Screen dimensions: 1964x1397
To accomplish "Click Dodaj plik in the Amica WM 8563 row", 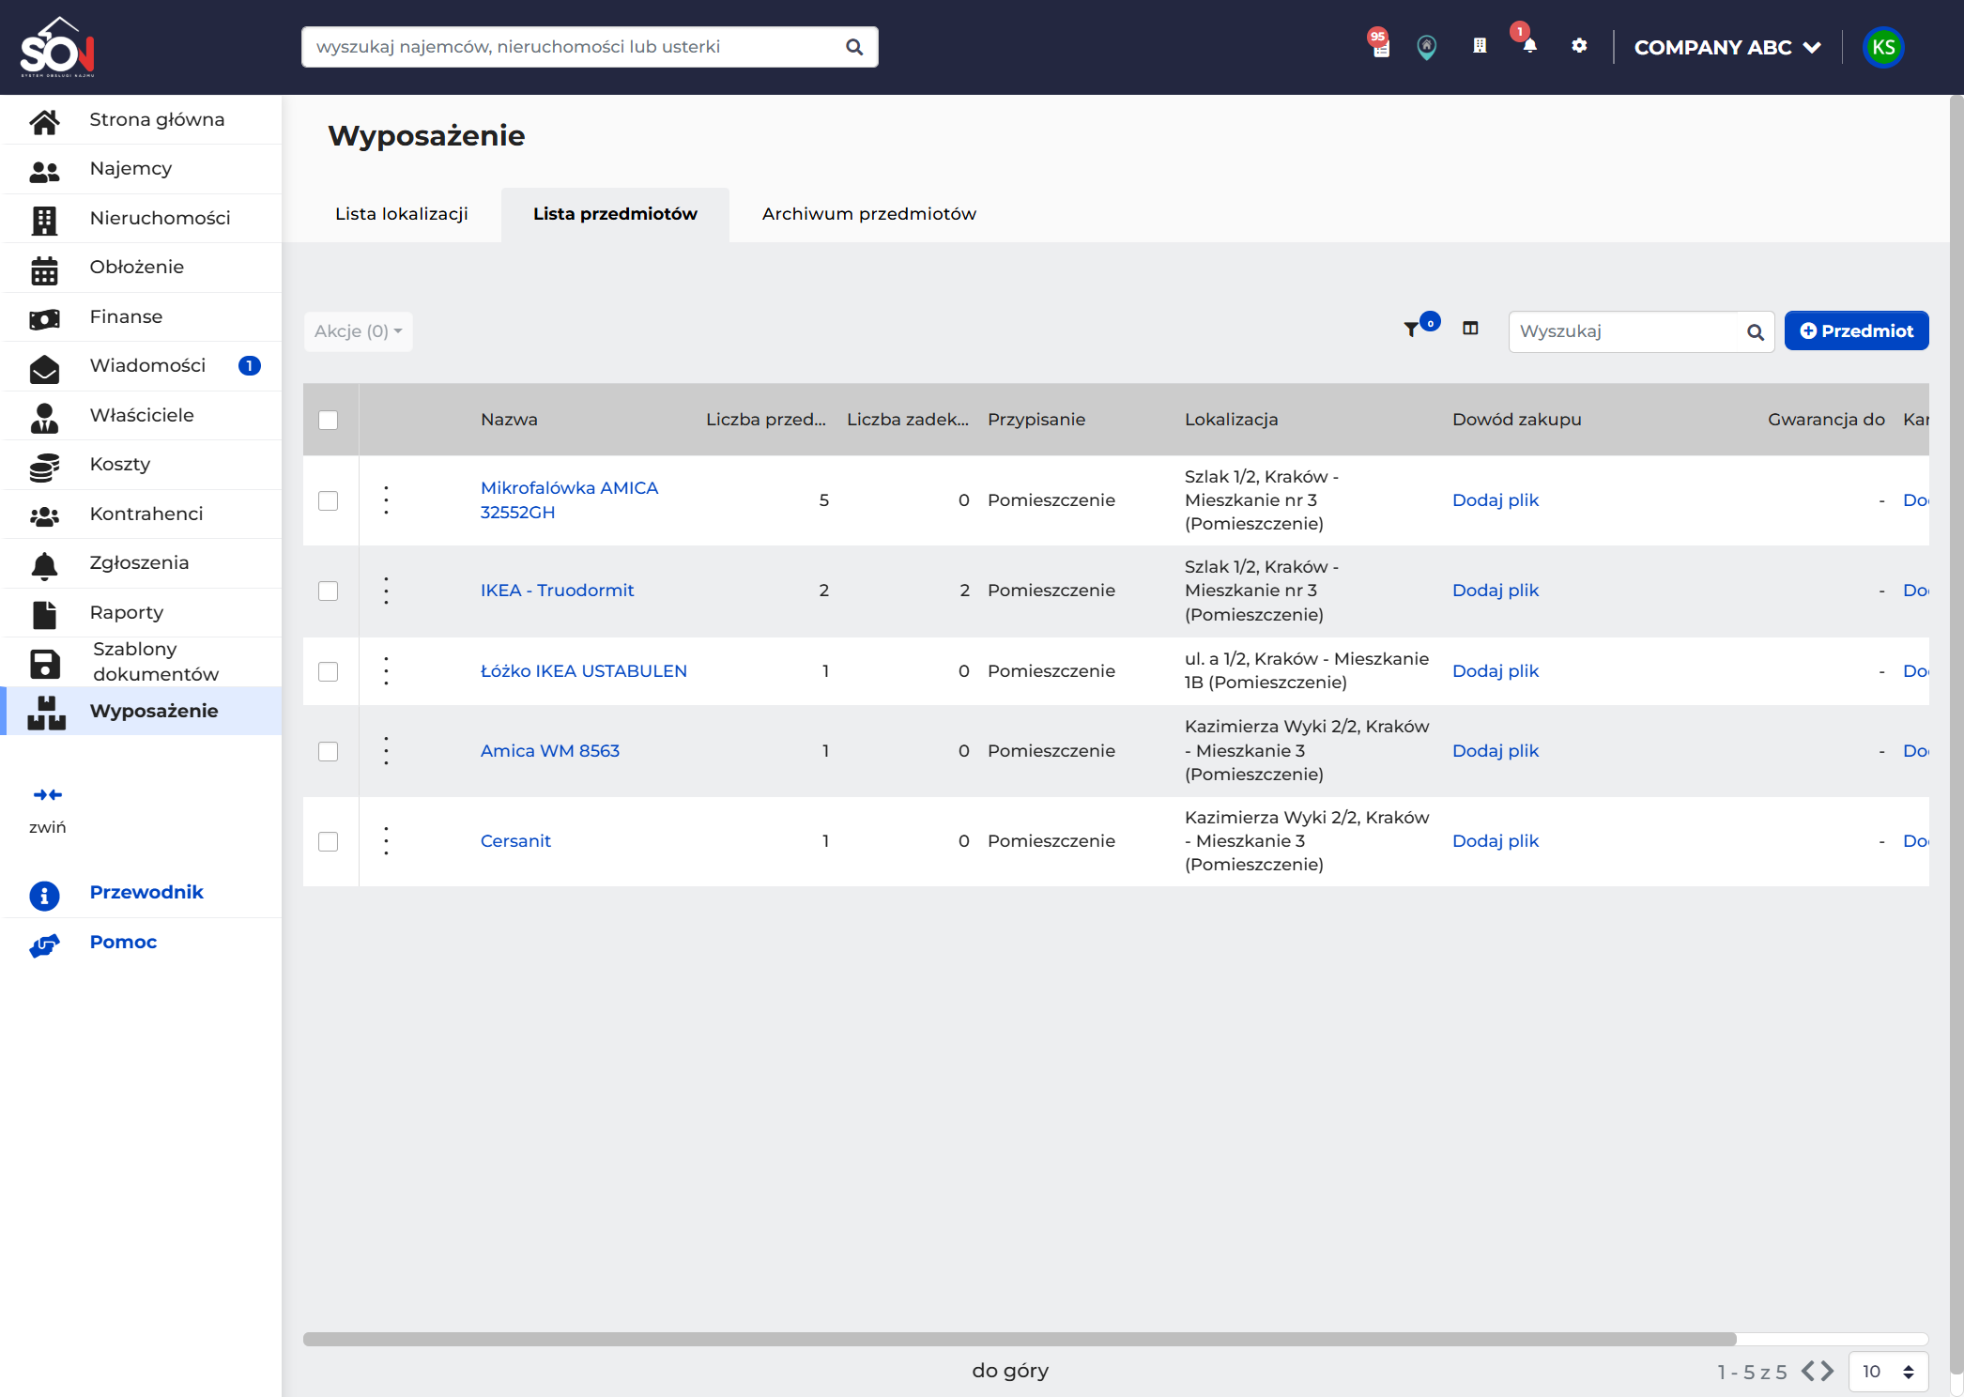I will pyautogui.click(x=1496, y=751).
